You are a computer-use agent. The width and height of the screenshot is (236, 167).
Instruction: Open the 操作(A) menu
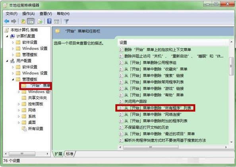(x=29, y=14)
